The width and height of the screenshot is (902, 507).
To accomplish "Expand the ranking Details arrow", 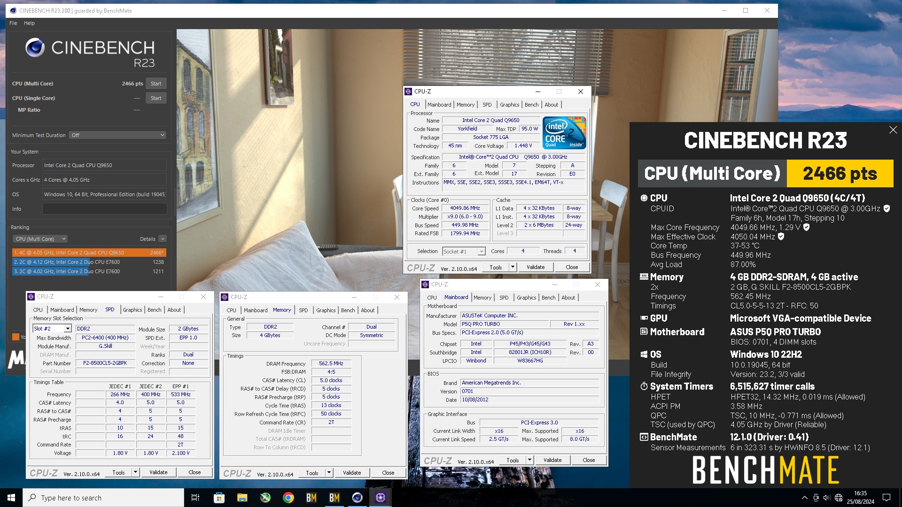I will [163, 239].
